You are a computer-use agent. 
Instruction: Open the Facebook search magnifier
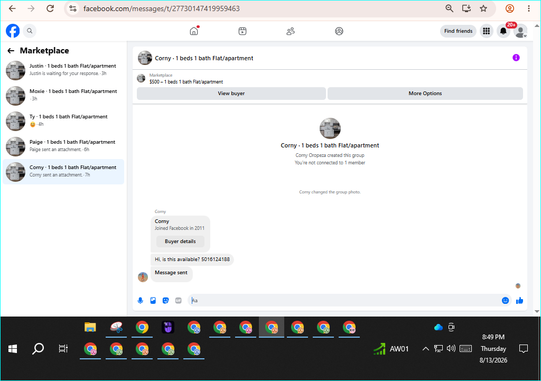(30, 31)
